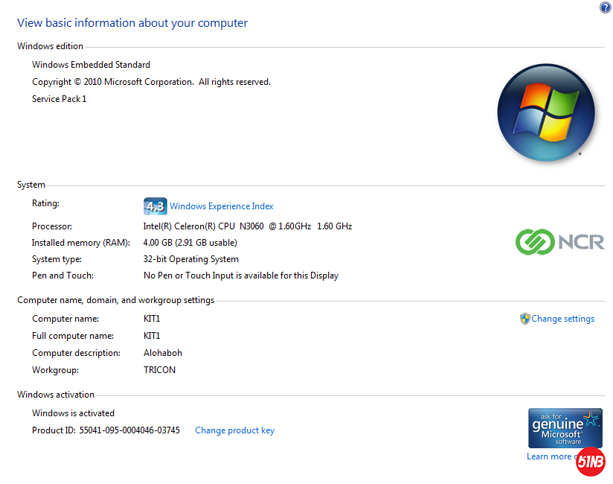Open the Change settings link
This screenshot has height=484, width=613.
coord(562,319)
